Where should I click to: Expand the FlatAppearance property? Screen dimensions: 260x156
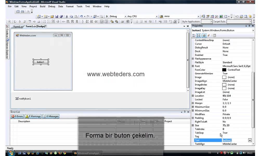(193, 59)
